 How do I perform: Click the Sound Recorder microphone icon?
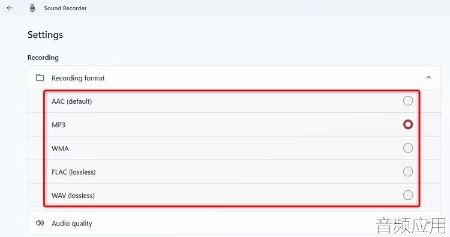(32, 8)
